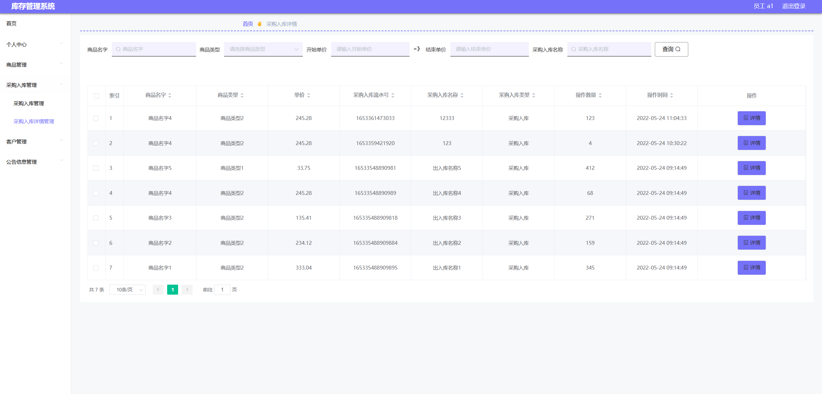Sort by 操作数量 column arrows
Image resolution: width=822 pixels, height=394 pixels.
(600, 95)
